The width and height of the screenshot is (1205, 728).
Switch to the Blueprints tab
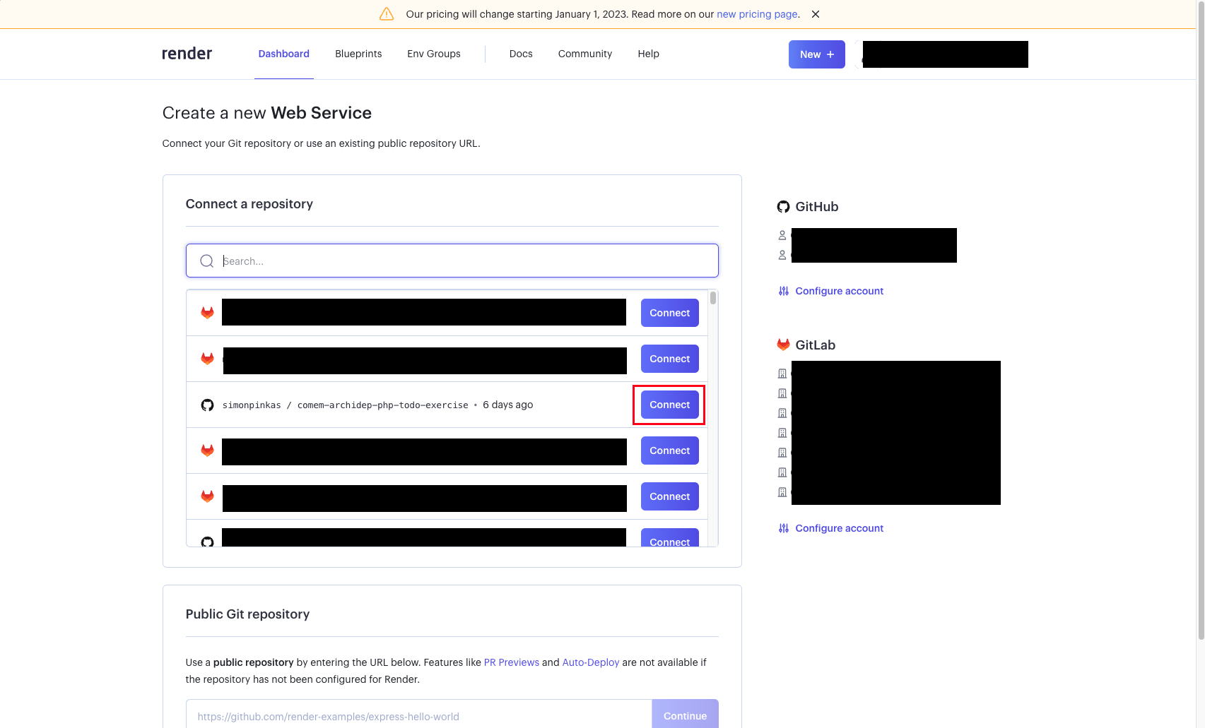point(358,54)
